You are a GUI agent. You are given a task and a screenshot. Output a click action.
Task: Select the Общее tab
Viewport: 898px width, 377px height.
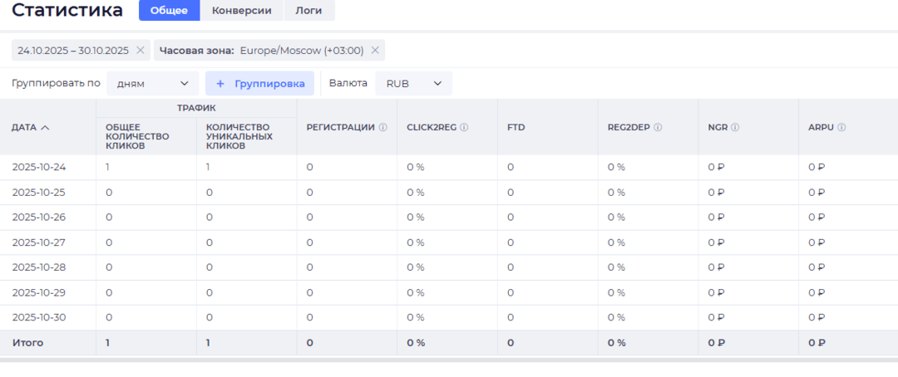pos(169,11)
